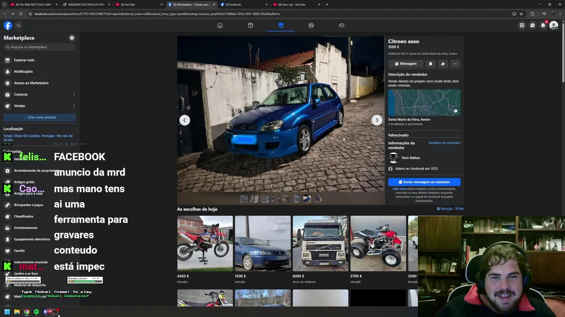565x317 pixels.
Task: Click the Criar novo anúncio button
Action: 40,117
